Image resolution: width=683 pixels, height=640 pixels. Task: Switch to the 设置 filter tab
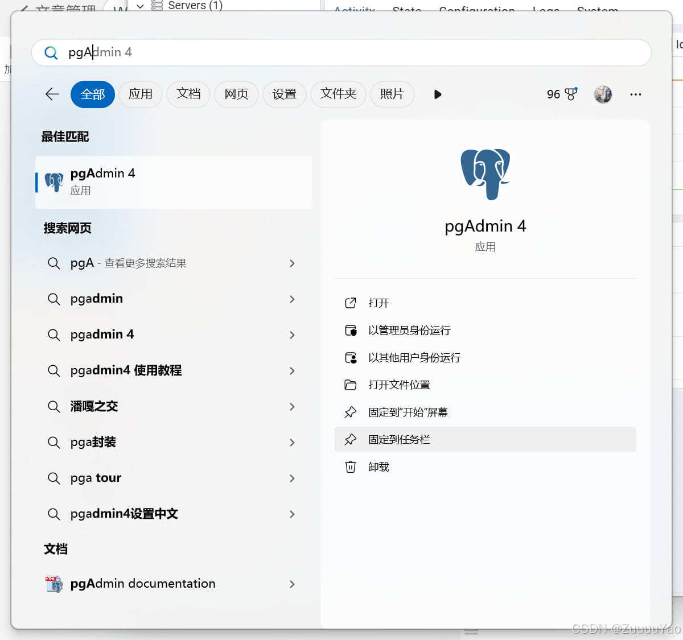coord(284,94)
